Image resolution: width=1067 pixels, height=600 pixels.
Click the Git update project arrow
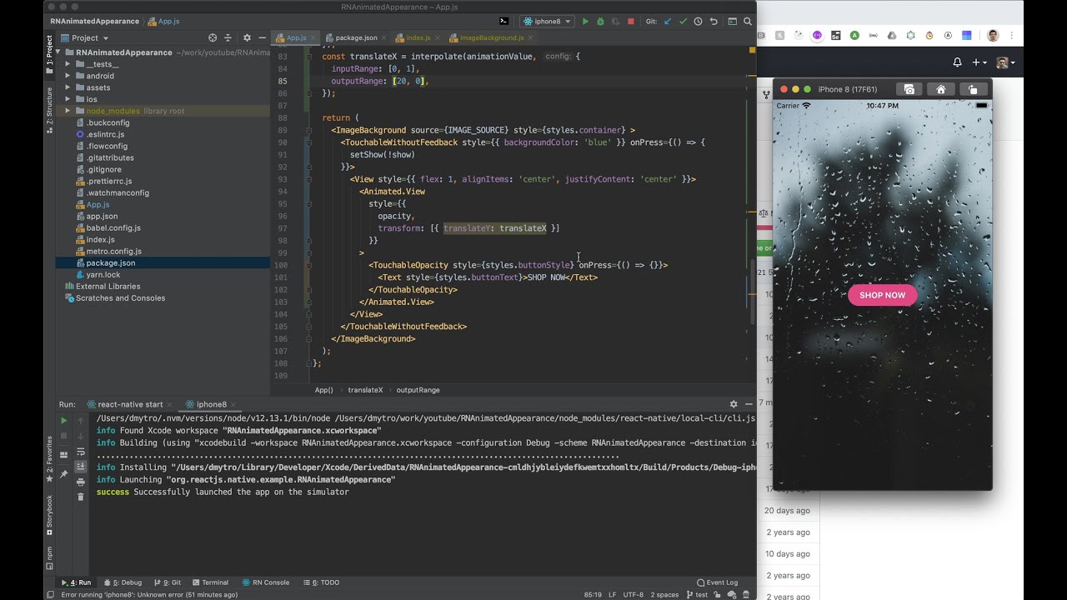point(669,22)
